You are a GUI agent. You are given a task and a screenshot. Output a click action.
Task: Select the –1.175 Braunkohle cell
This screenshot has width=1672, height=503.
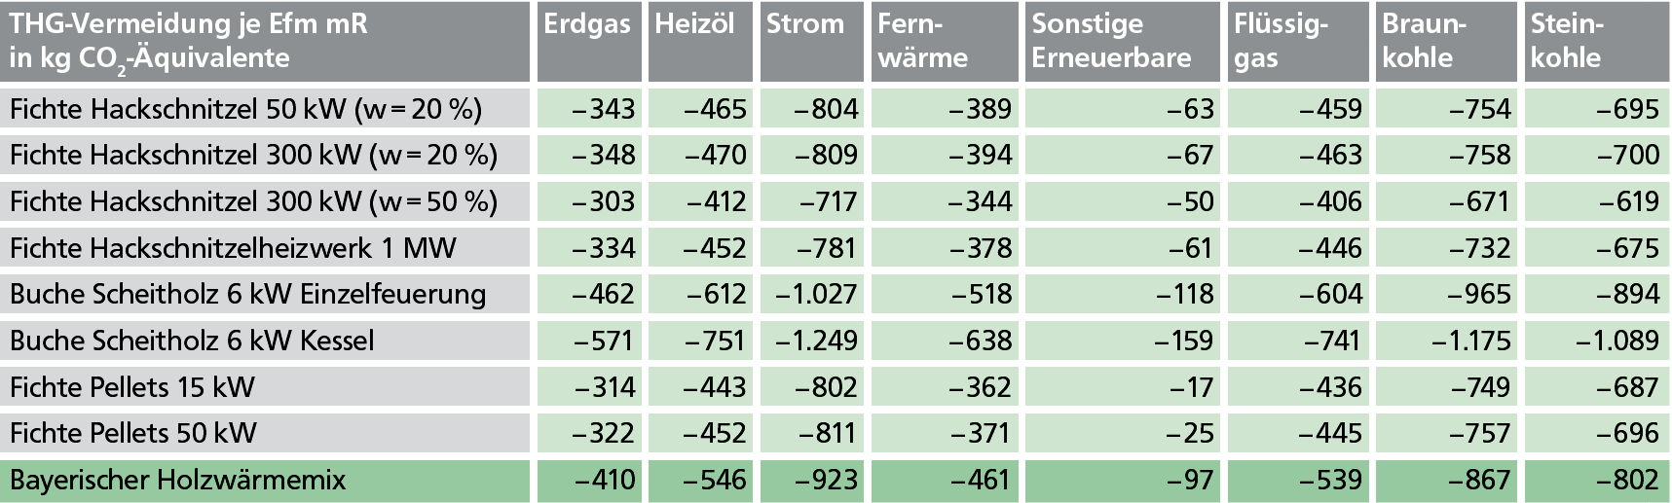(x=1471, y=341)
